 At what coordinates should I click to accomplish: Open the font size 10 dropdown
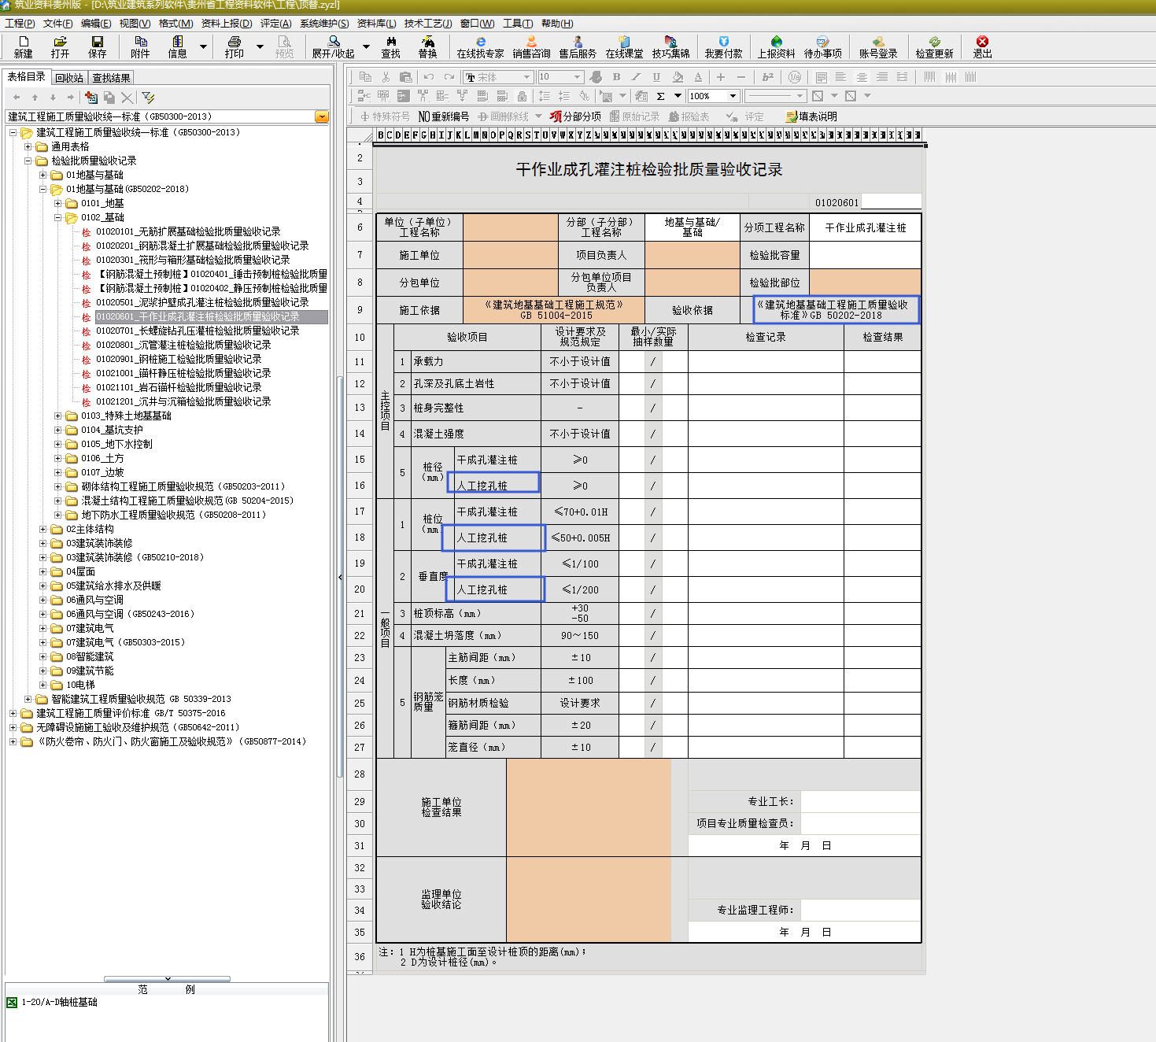(x=577, y=77)
